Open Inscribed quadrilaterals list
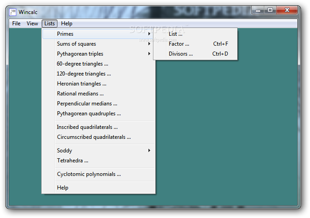 pyautogui.click(x=98, y=127)
